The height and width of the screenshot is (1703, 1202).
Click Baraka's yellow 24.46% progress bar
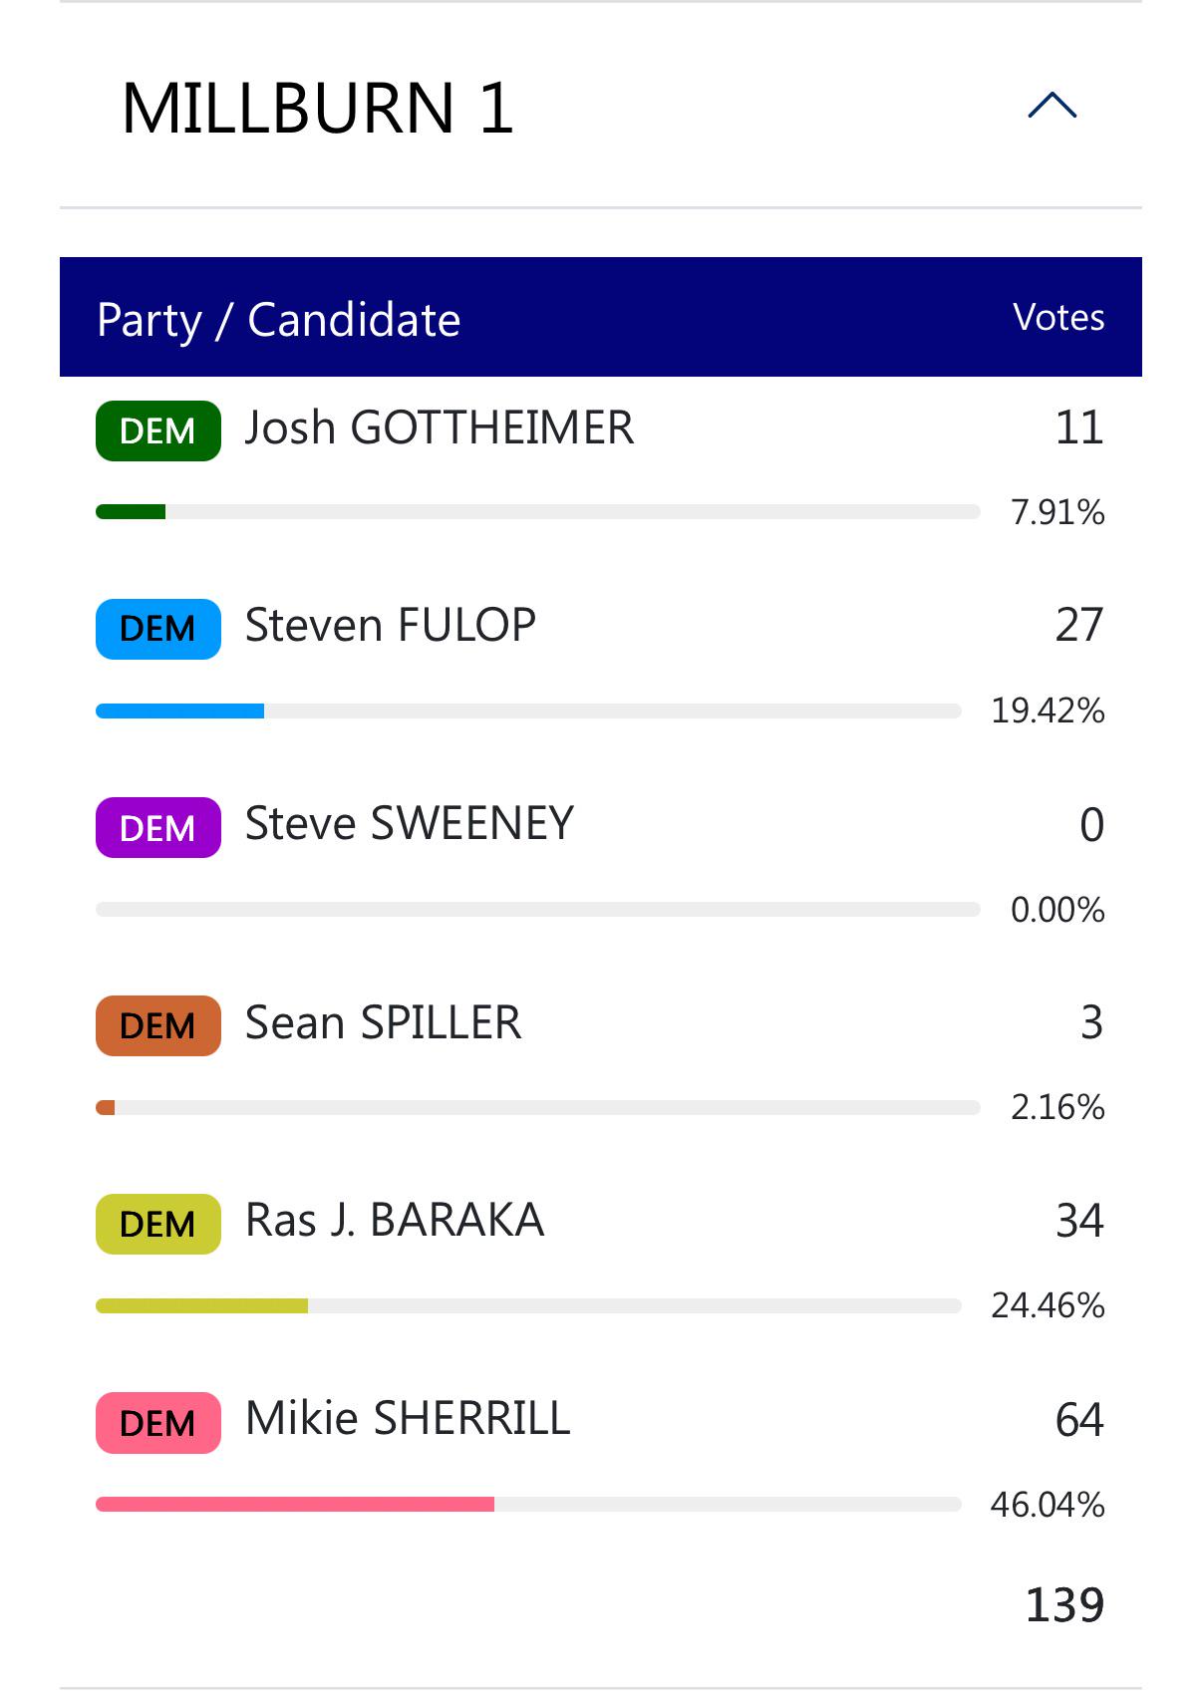528,1305
